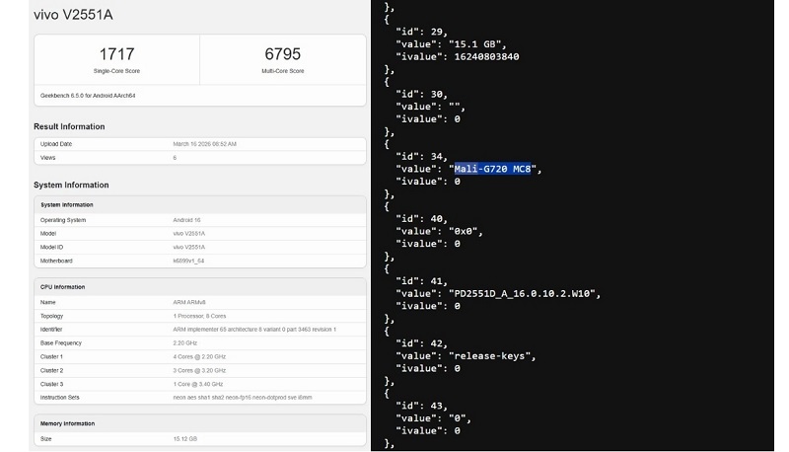This screenshot has height=452, width=789.
Task: Click the "Name" row label
Action: [47, 303]
